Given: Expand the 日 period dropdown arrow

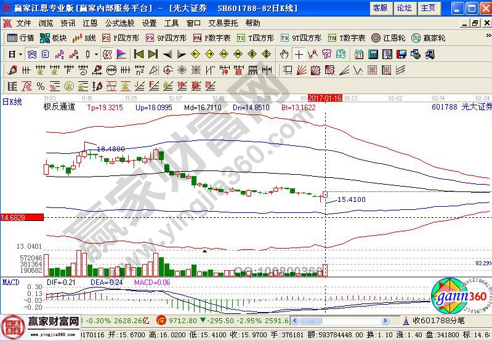Looking at the screenshot, I should [x=20, y=54].
